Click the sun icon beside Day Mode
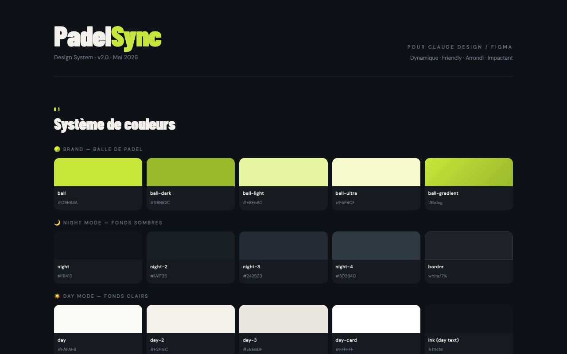The width and height of the screenshot is (567, 354). [x=57, y=296]
